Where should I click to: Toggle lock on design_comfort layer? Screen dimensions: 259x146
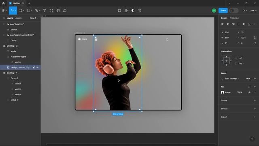pos(34,68)
